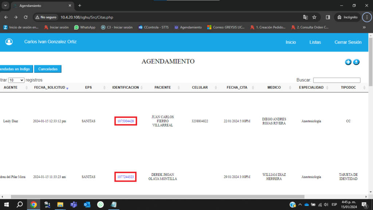Open the Listas menu
The image size is (373, 210).
315,42
